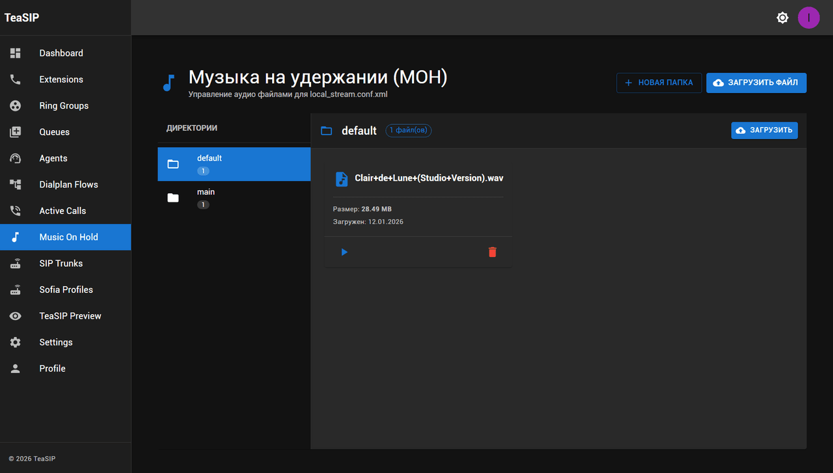This screenshot has height=473, width=833.
Task: Click the © 2026 TeaSIP footer text
Action: coord(32,459)
